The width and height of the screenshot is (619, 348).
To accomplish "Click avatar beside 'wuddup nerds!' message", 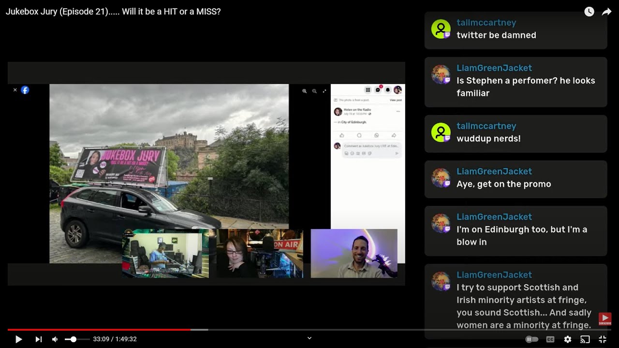I will point(441,132).
